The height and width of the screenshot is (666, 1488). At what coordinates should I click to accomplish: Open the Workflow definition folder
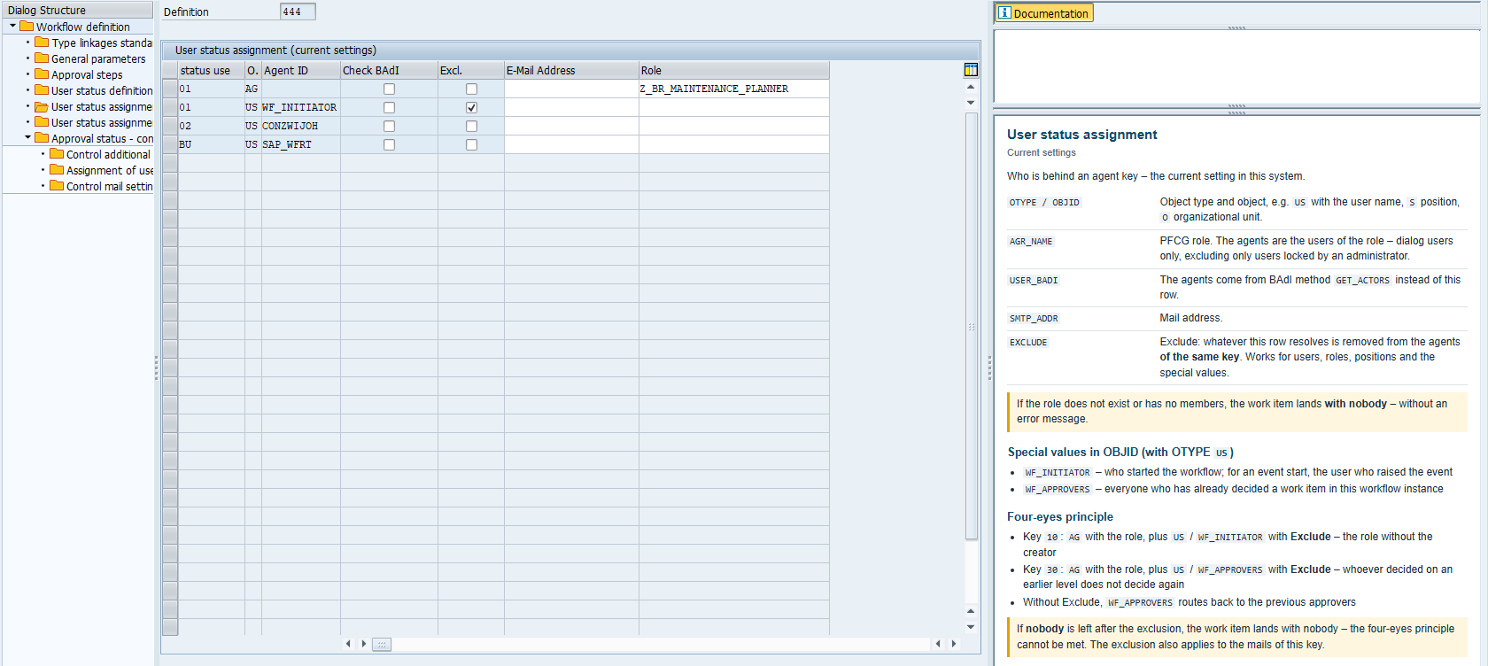27,27
